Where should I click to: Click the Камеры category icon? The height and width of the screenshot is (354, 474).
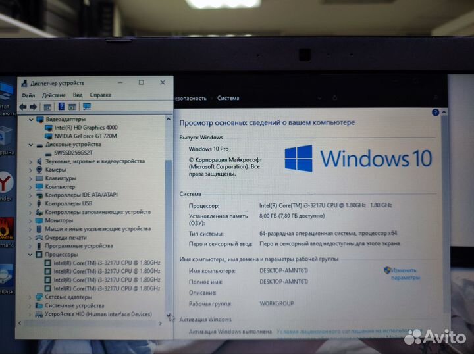tap(39, 170)
